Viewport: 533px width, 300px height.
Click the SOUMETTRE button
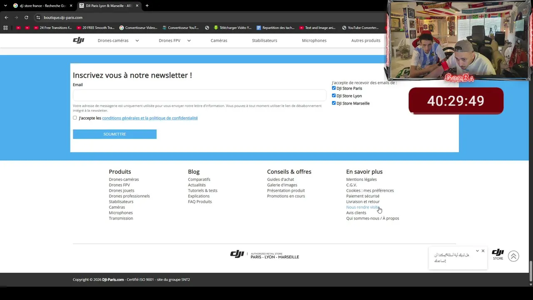[115, 134]
